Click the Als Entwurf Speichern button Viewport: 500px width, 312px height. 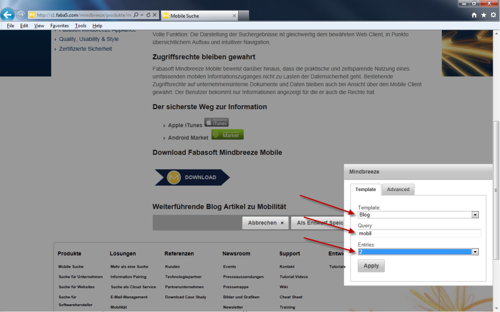pyautogui.click(x=317, y=223)
